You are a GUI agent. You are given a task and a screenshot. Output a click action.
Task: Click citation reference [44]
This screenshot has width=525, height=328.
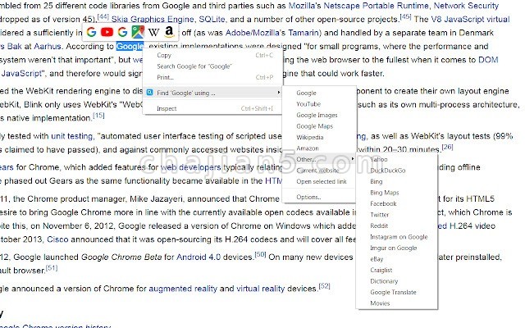coord(103,16)
